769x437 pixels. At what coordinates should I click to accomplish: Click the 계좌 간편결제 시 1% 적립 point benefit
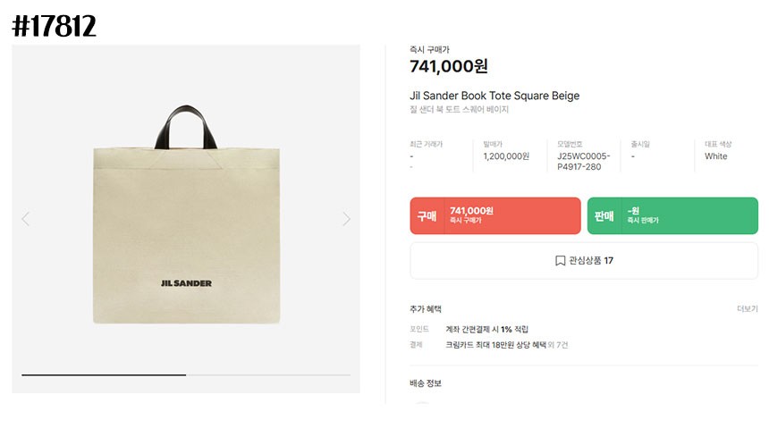486,330
